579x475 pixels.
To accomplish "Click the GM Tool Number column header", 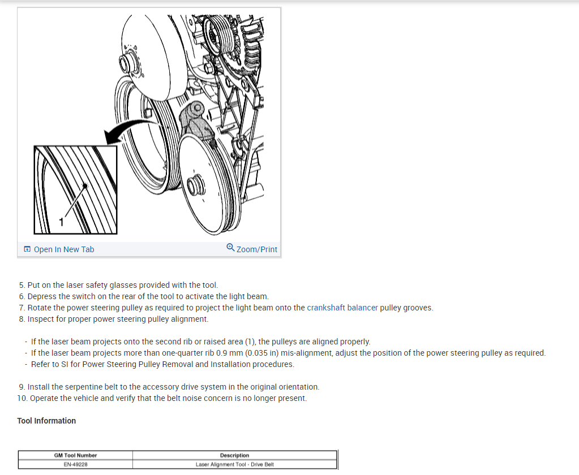I will coord(75,455).
